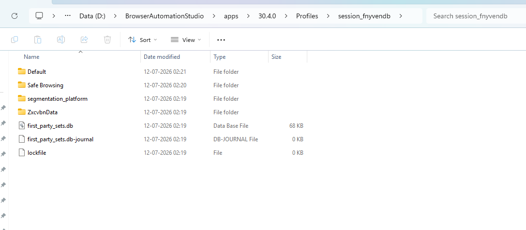Image resolution: width=526 pixels, height=230 pixels.
Task: Sort by Date modified column header
Action: coord(162,57)
